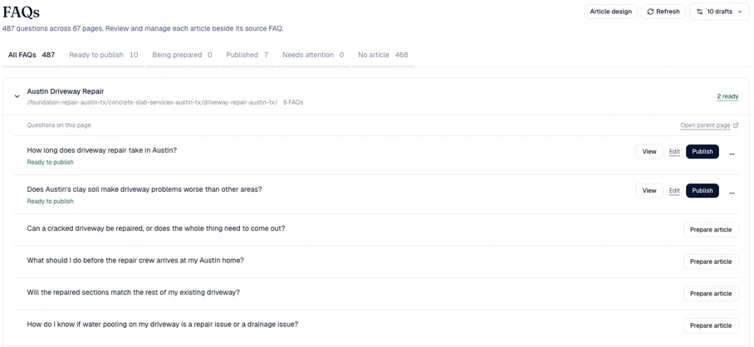Publish the driveway repair duration article

click(702, 151)
